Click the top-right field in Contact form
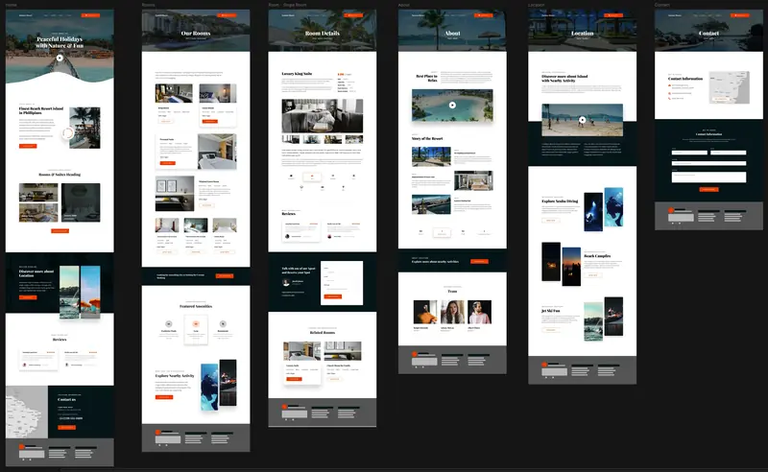 (729, 153)
